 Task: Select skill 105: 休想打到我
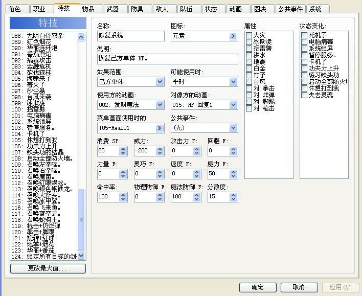point(43,140)
